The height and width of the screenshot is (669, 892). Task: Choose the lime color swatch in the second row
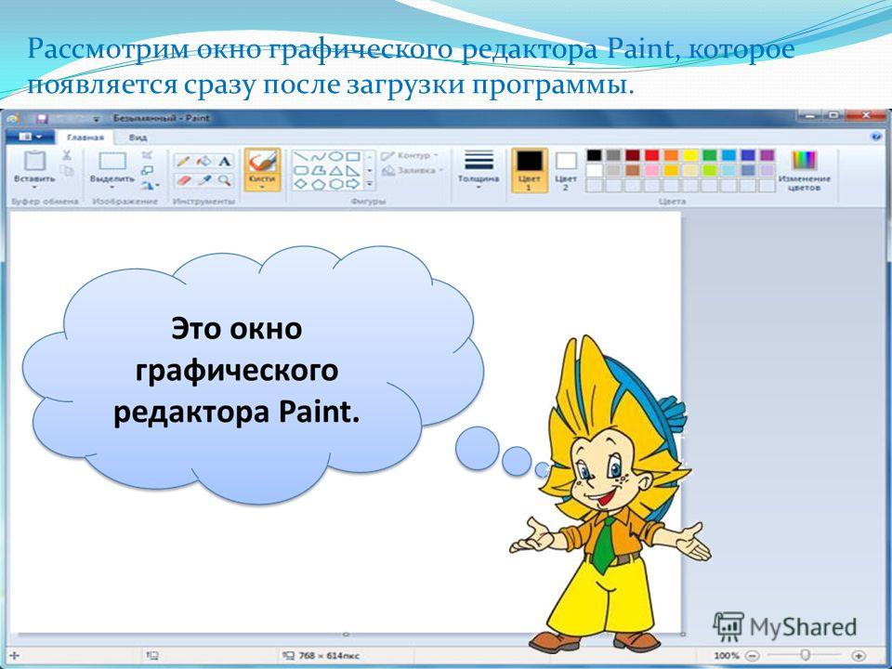(709, 170)
